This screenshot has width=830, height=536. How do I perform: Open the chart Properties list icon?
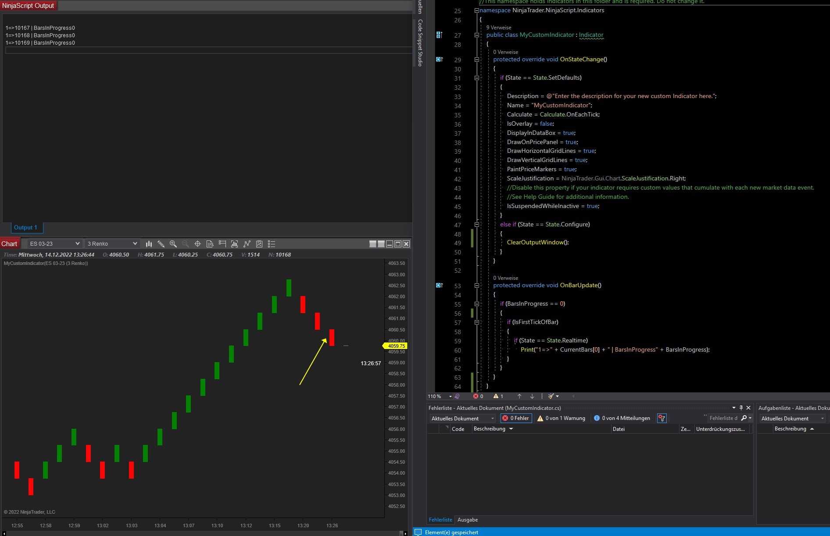[x=272, y=244]
